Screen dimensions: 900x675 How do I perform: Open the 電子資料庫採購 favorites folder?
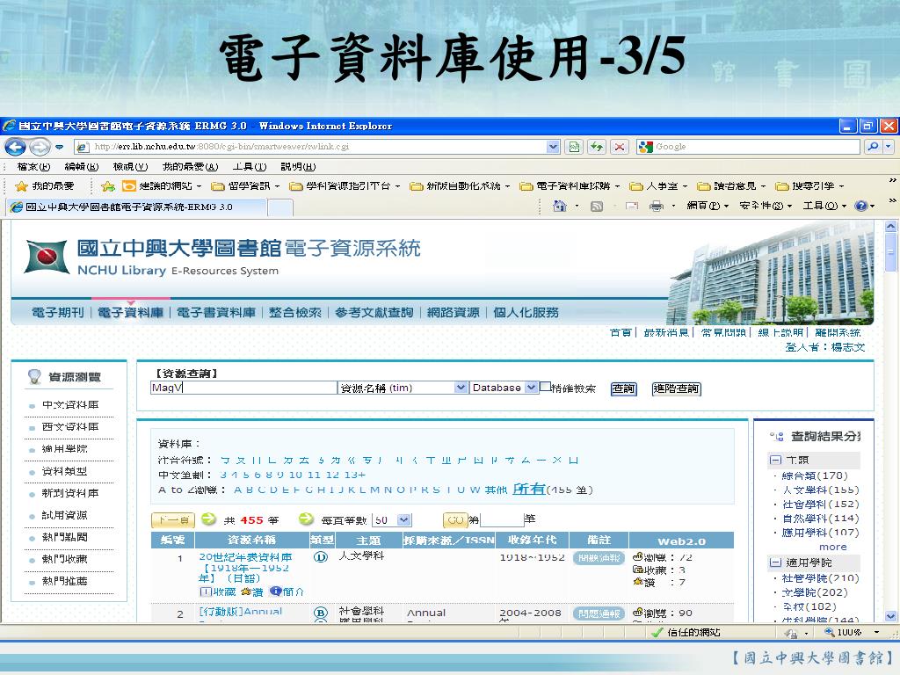pos(570,186)
